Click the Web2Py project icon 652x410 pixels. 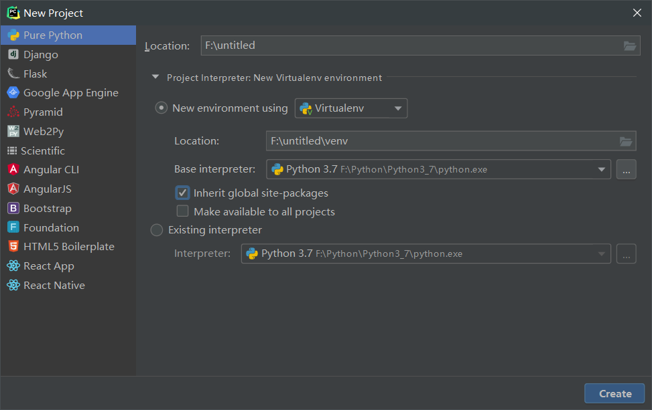click(x=13, y=131)
